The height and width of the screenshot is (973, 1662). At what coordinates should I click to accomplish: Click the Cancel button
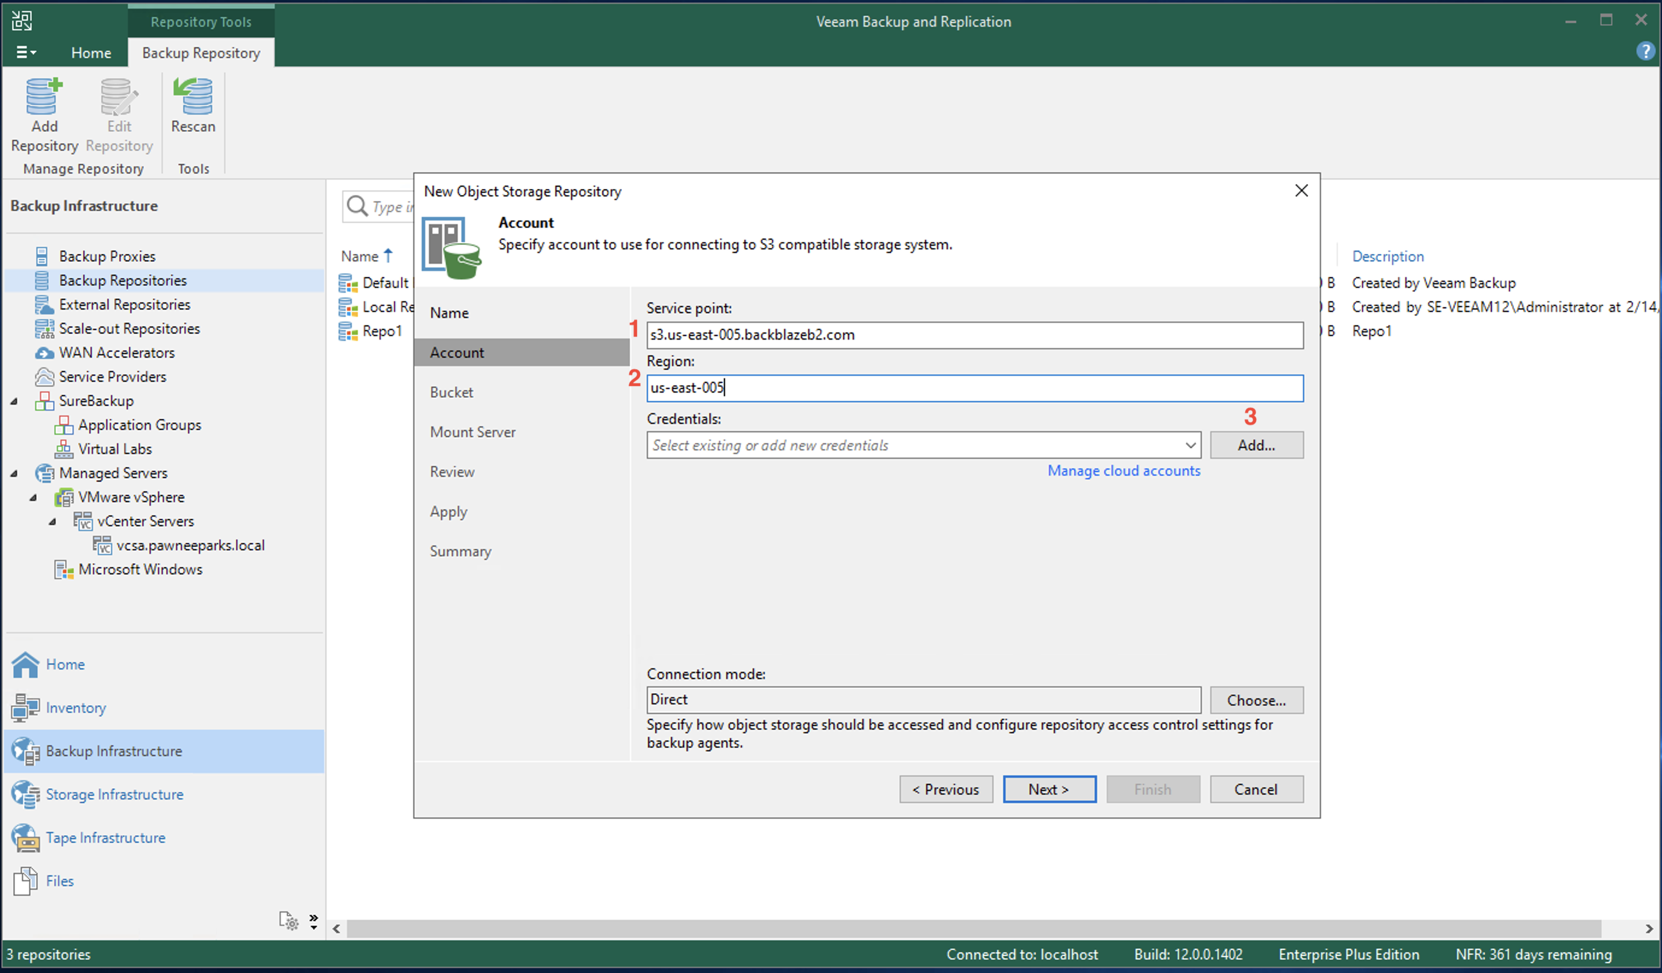(1256, 789)
